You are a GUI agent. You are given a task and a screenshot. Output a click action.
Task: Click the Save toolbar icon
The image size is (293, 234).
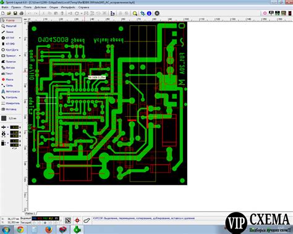15,14
